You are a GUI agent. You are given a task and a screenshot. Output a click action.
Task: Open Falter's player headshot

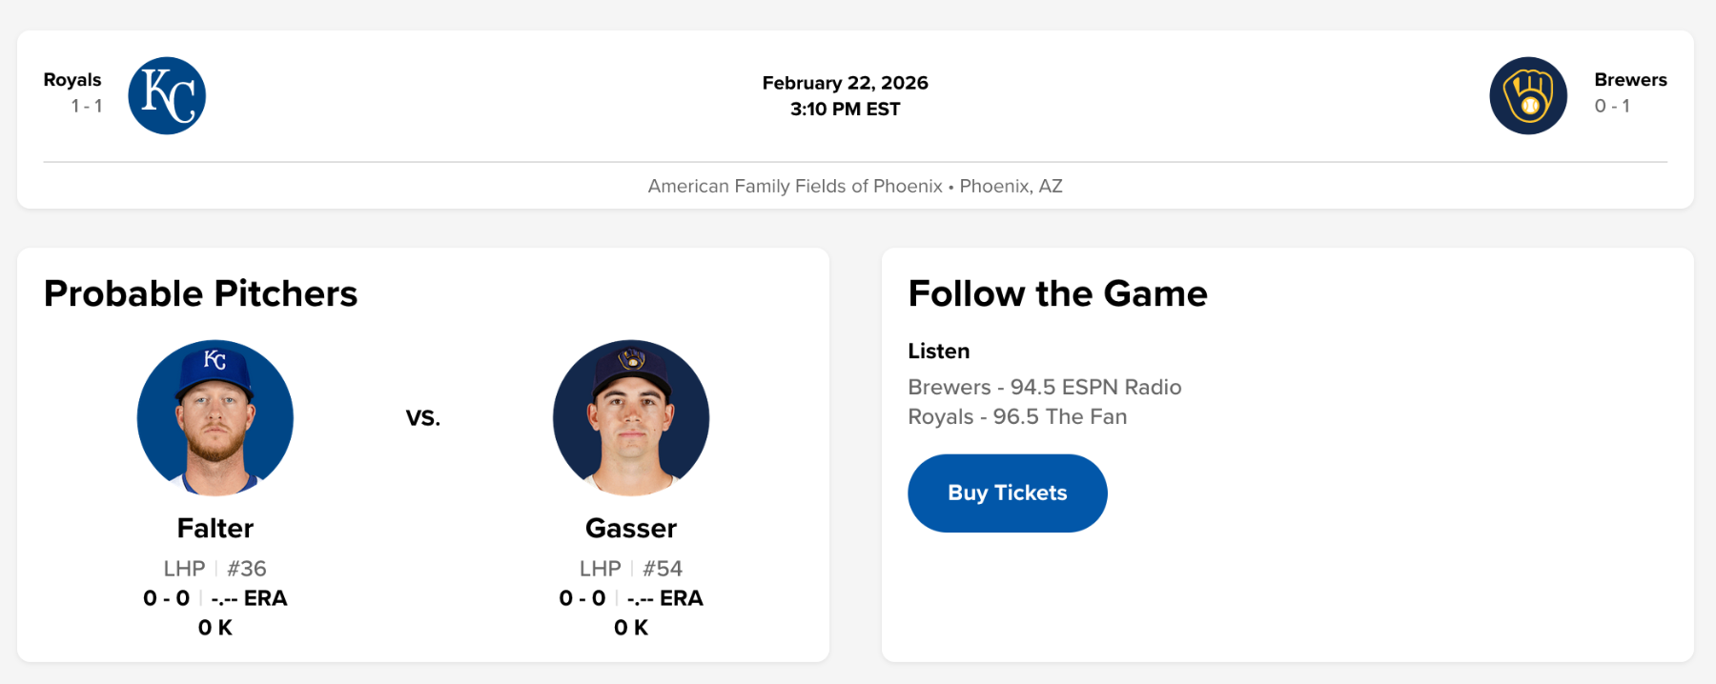215,417
